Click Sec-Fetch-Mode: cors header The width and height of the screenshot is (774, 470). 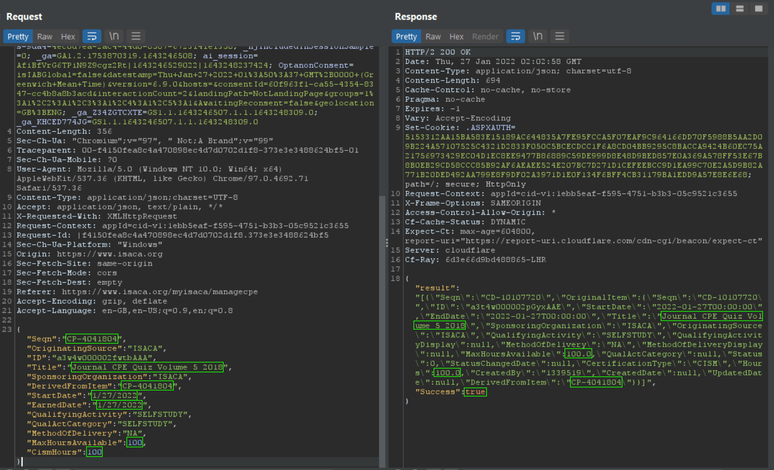(67, 273)
